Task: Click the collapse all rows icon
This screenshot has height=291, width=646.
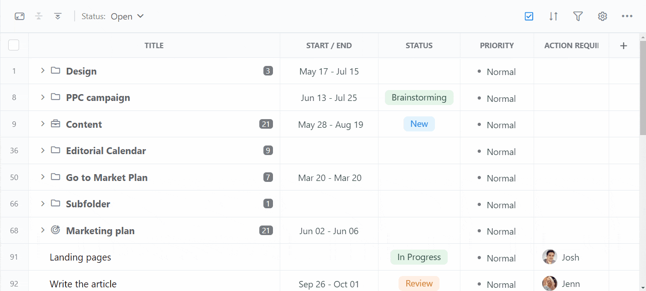Action: (39, 16)
